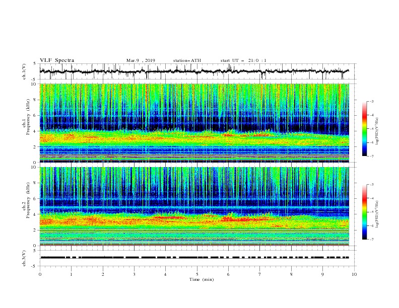Click inside the ch.1 spectrogram panel
This screenshot has height=308, width=399.
[x=194, y=123]
